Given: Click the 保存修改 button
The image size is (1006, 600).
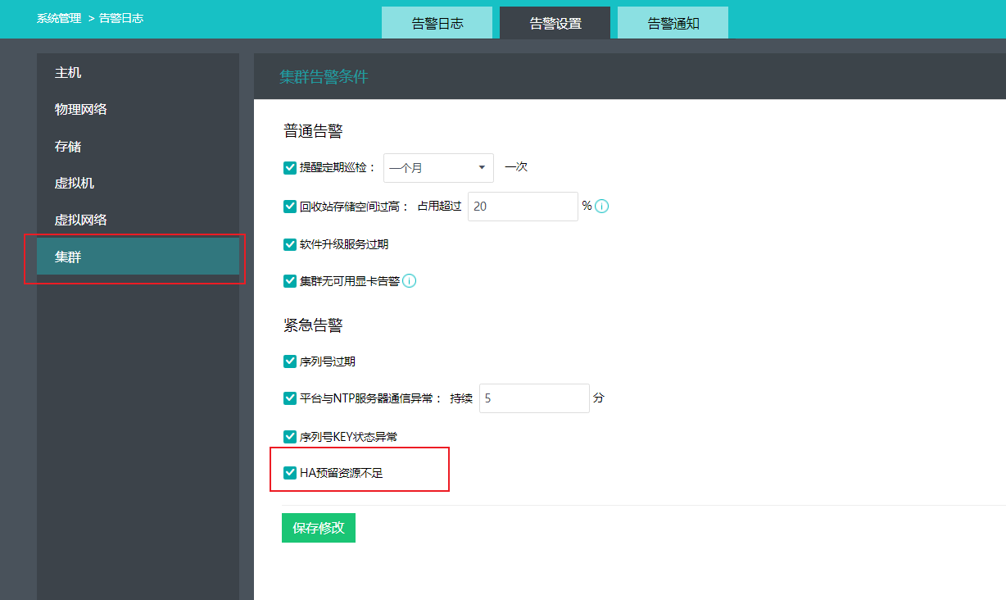Looking at the screenshot, I should point(319,528).
